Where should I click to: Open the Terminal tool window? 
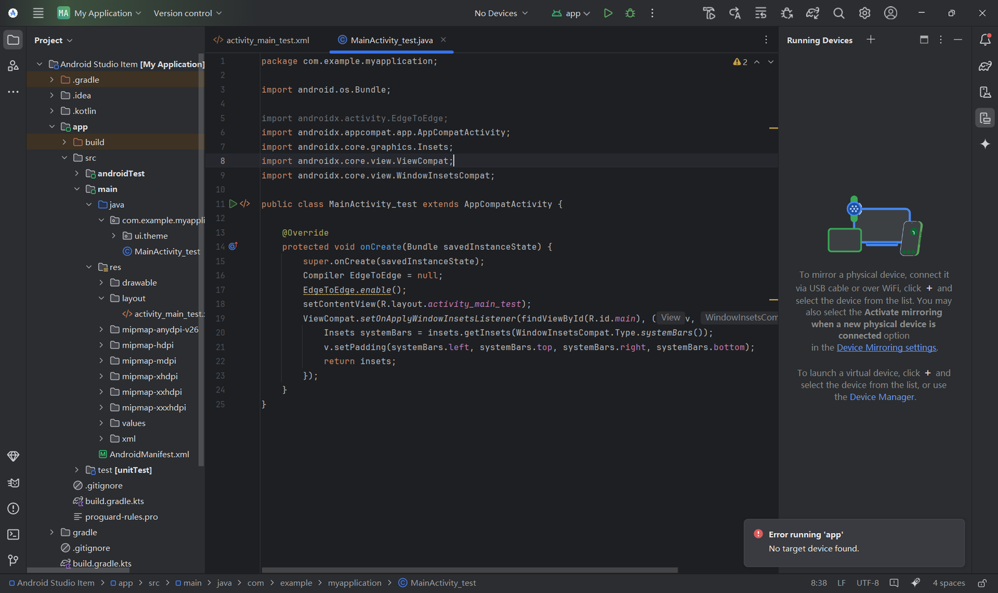(13, 534)
